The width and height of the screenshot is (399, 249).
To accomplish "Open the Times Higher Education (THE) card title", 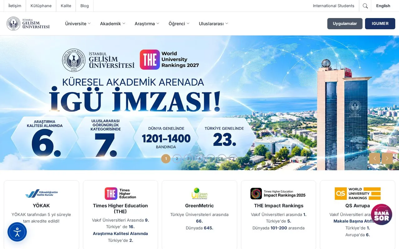I will point(120,209).
